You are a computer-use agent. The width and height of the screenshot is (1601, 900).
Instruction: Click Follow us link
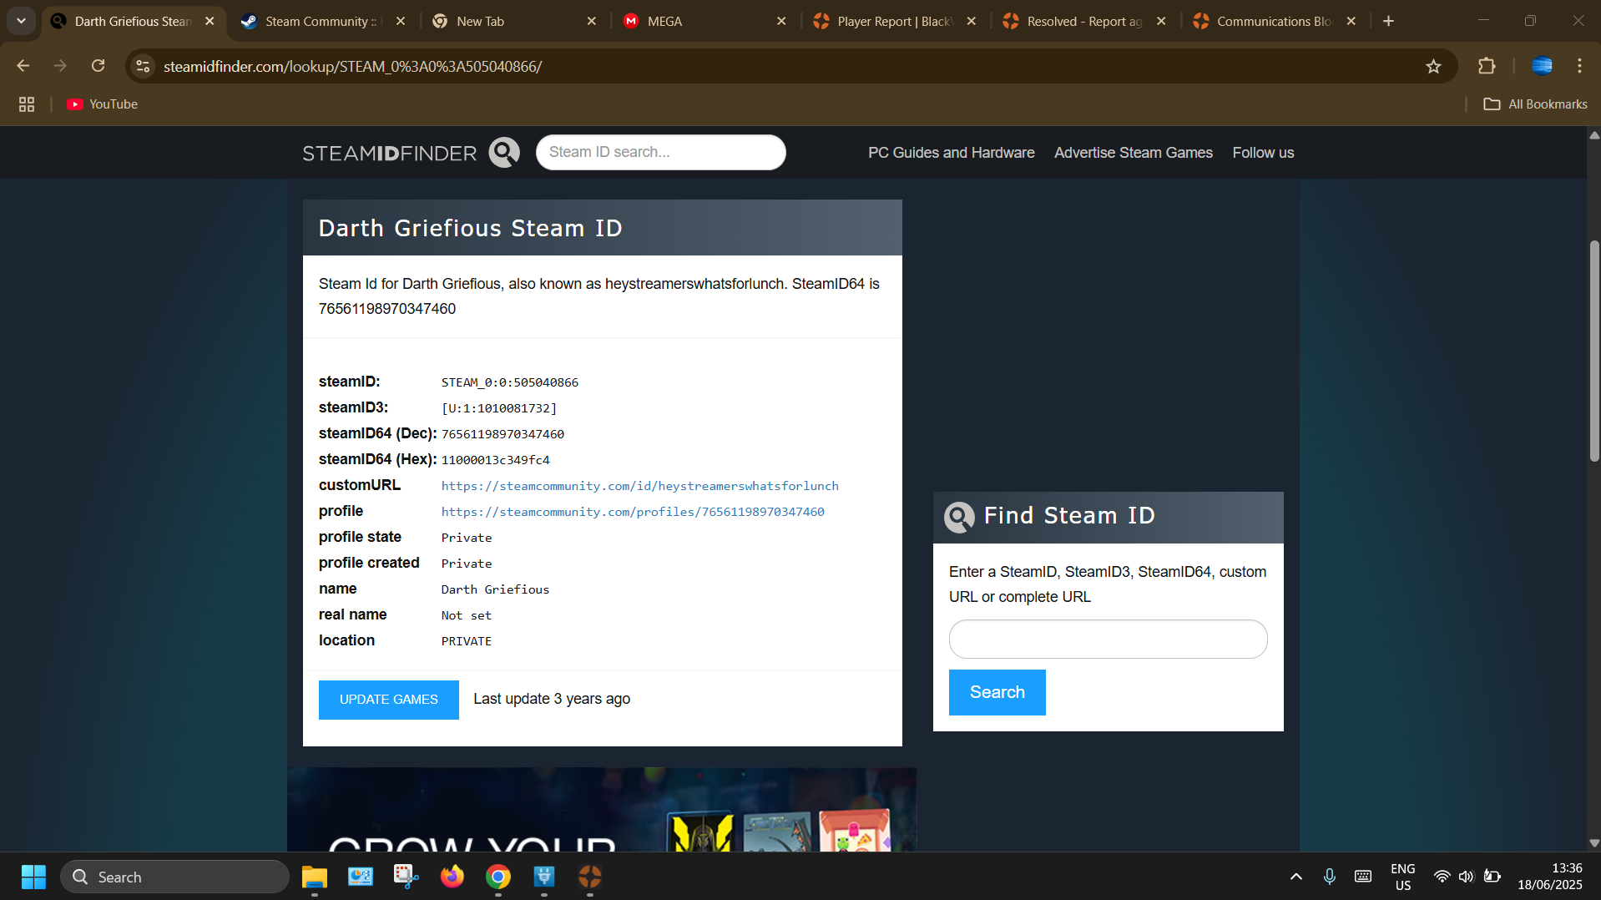(x=1263, y=153)
